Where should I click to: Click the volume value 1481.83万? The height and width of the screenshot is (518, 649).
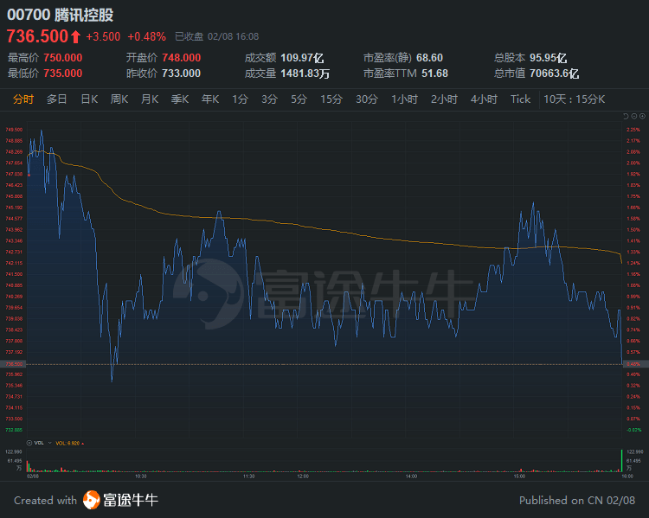click(305, 74)
